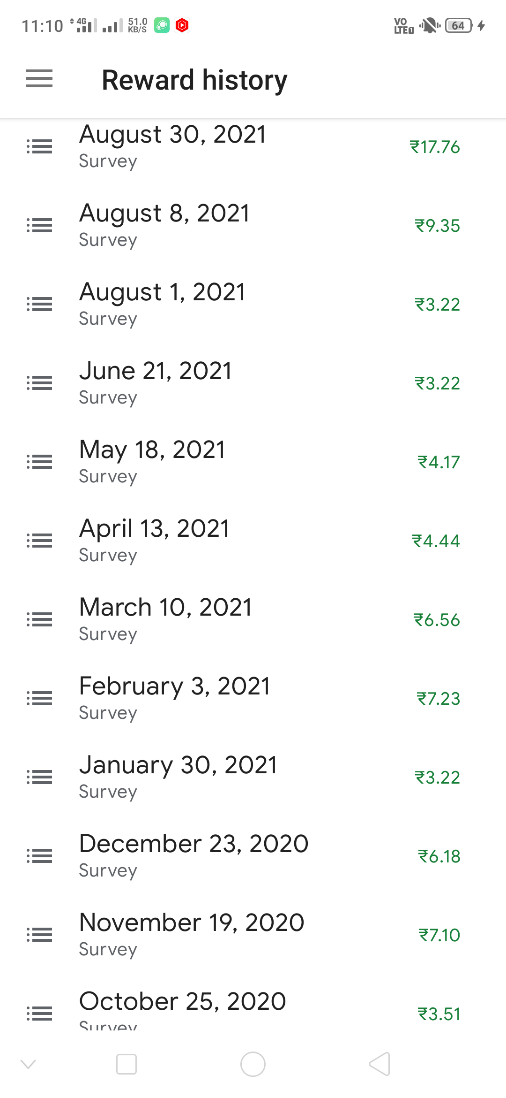Tap the ₹9.35 reward amount
Viewport: 506px width, 1098px height.
pos(437,226)
